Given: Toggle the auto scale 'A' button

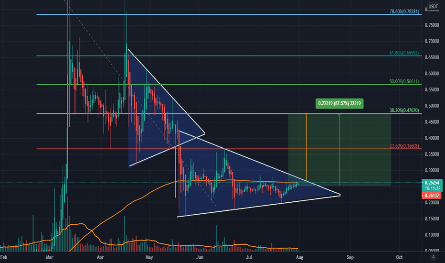Looking at the screenshot, I should (x=433, y=257).
